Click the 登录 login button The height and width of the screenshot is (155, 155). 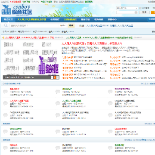pos(144,12)
